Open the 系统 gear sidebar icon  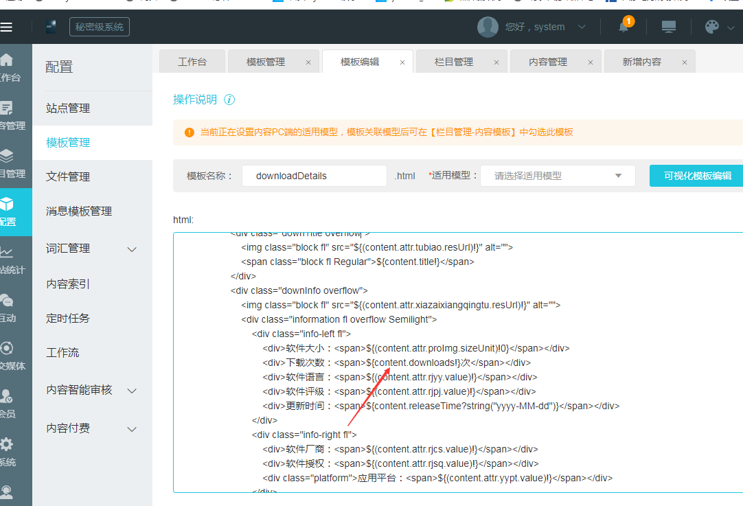coord(7,452)
